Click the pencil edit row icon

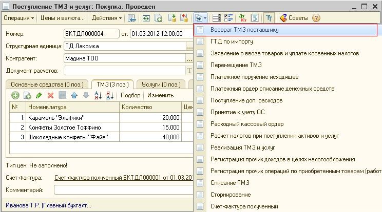pos(40,95)
